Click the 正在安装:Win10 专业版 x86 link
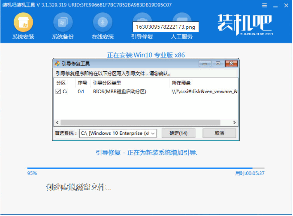This screenshot has height=216, width=293. click(x=146, y=55)
